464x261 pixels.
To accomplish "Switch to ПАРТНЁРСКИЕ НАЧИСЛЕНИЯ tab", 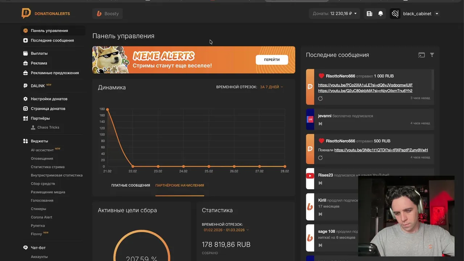I will [x=179, y=185].
